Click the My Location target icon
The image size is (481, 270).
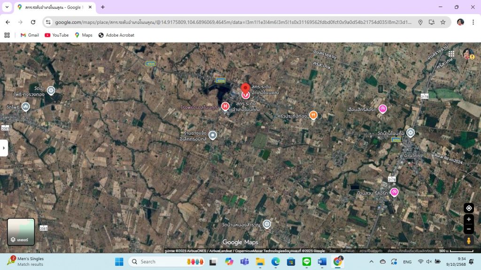(x=468, y=208)
